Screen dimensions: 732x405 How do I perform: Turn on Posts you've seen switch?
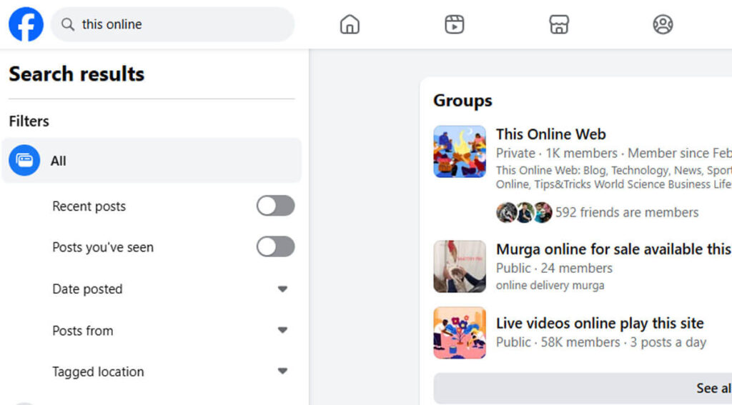coord(275,247)
